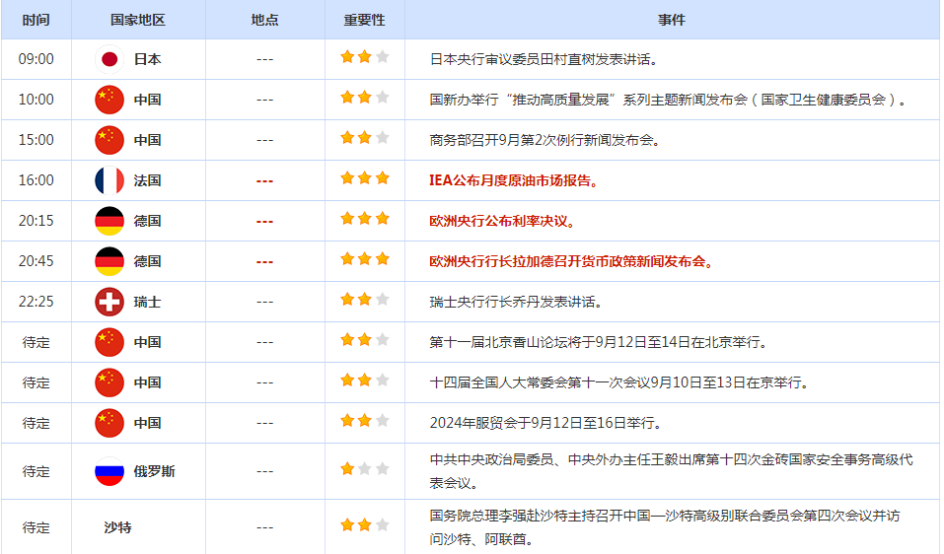Click the Japan flag icon at 09:00
944x554 pixels.
pyautogui.click(x=109, y=59)
